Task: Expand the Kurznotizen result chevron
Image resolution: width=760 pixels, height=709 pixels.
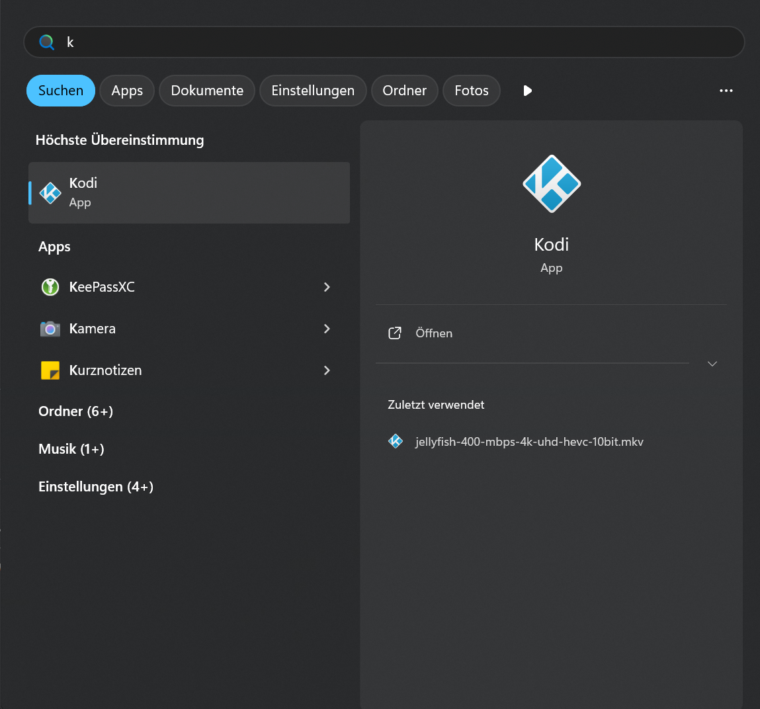Action: [x=327, y=370]
